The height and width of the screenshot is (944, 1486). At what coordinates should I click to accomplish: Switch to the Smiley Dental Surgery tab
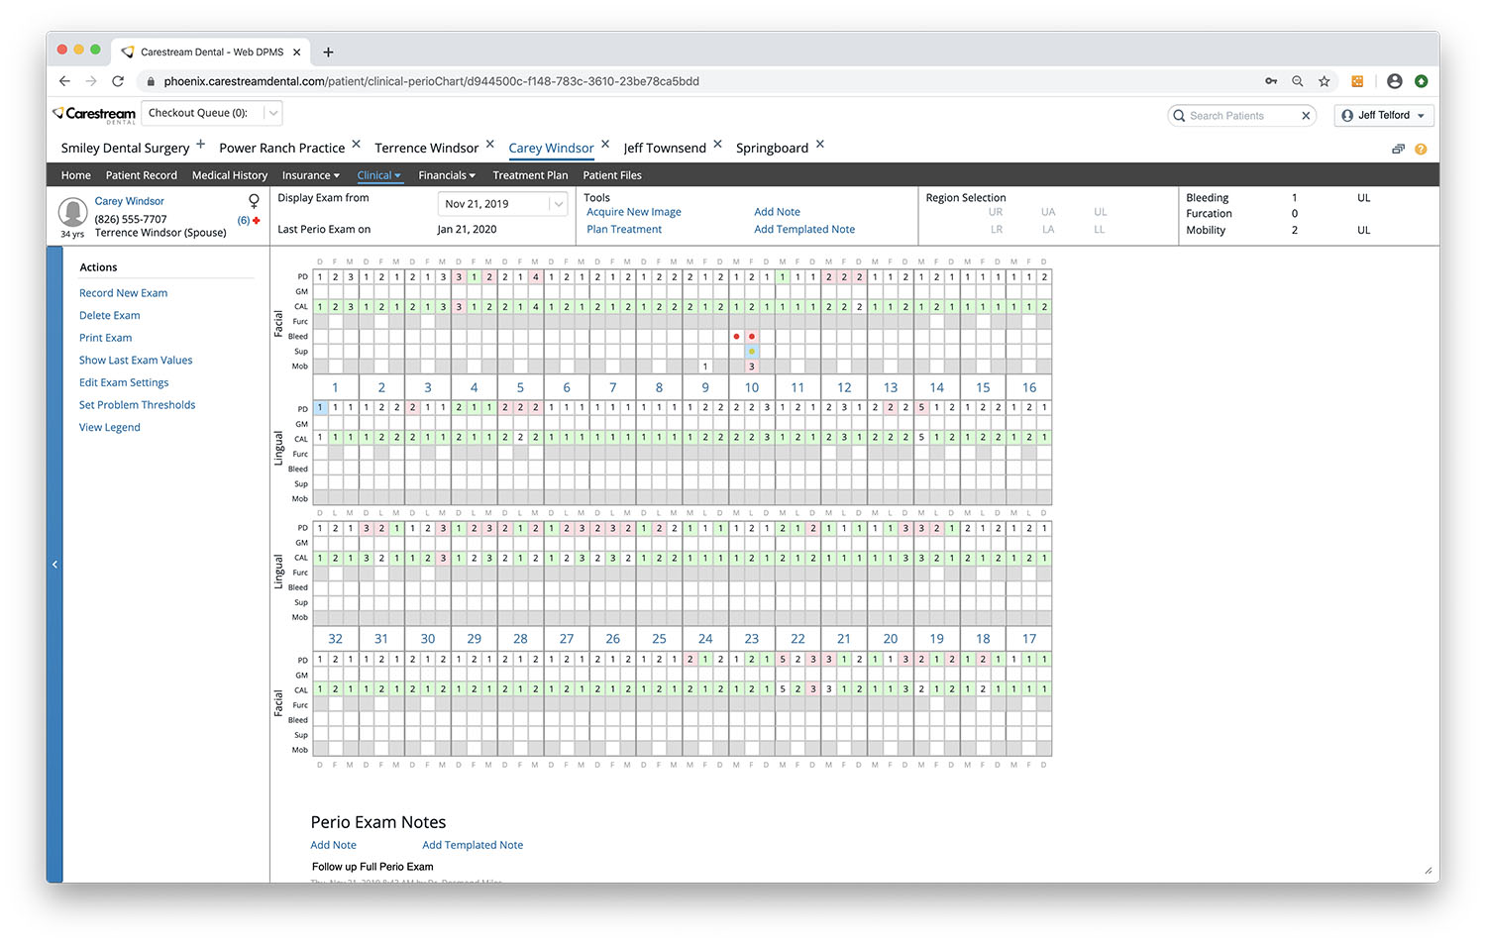click(125, 148)
